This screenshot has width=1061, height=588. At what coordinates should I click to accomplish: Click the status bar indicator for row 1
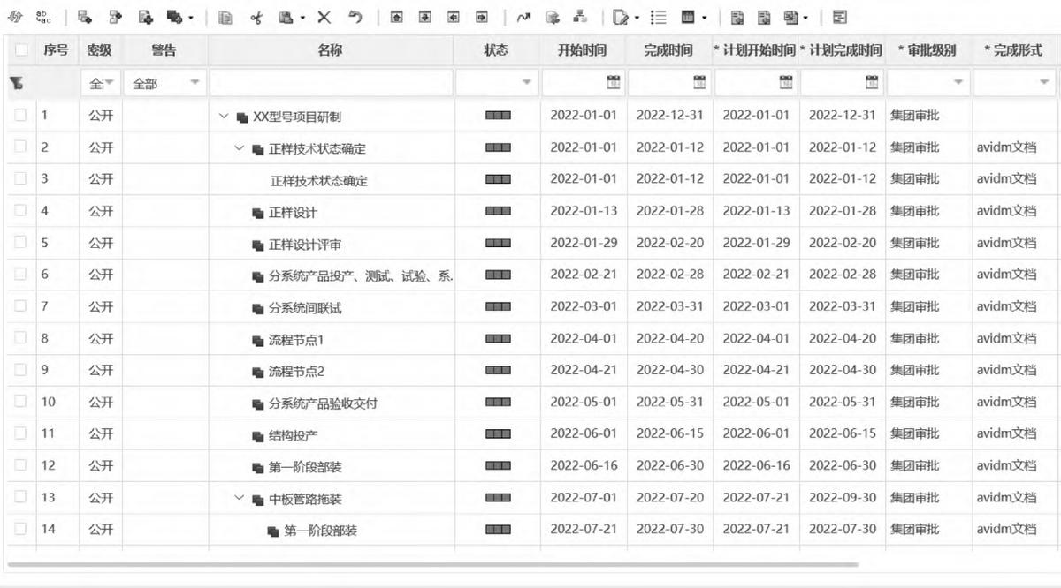point(498,115)
